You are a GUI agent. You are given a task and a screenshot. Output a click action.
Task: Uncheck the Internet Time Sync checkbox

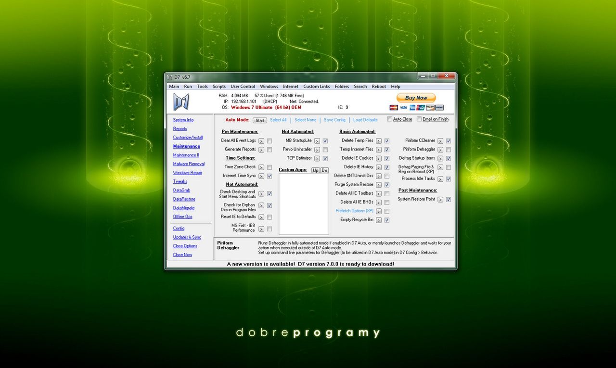(269, 176)
